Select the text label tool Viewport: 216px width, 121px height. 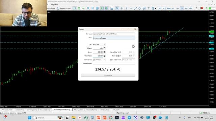pyautogui.click(x=148, y=8)
